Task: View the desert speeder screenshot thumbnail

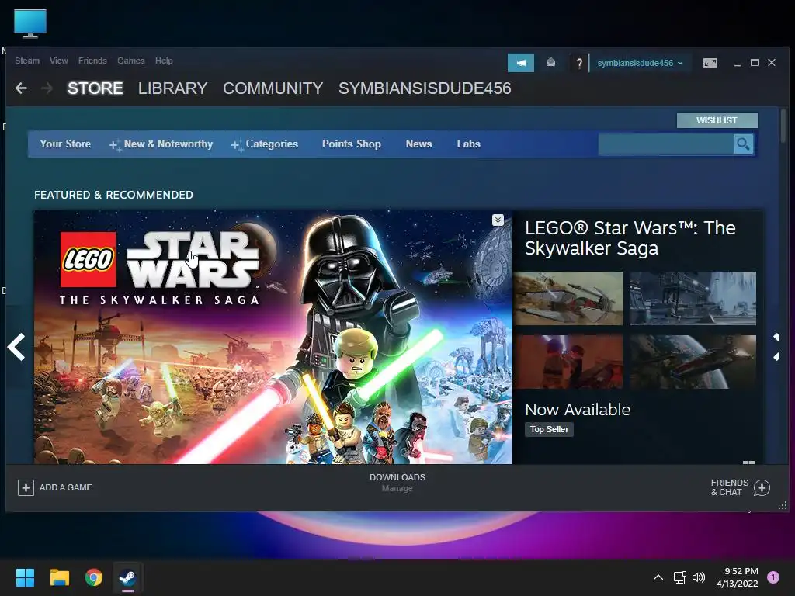Action: click(x=568, y=299)
